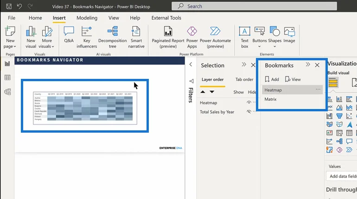Insert Smart narrative from the ribbon

[136, 37]
